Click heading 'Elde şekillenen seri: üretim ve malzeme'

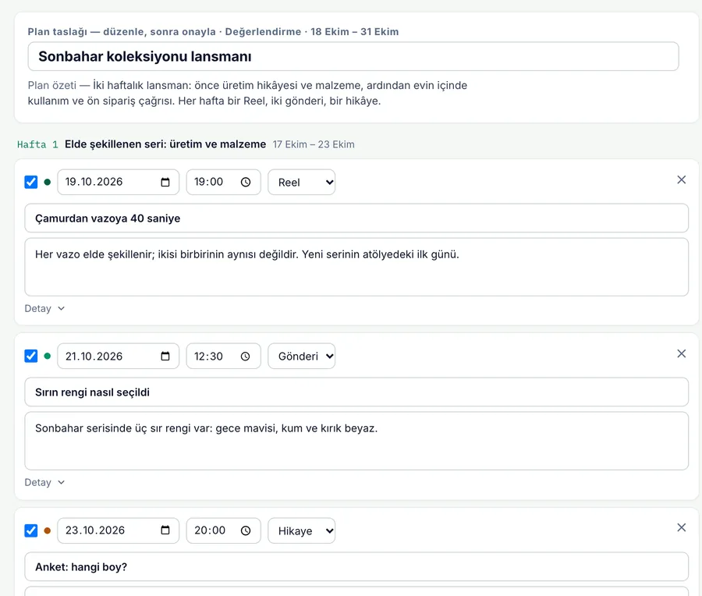click(x=165, y=144)
